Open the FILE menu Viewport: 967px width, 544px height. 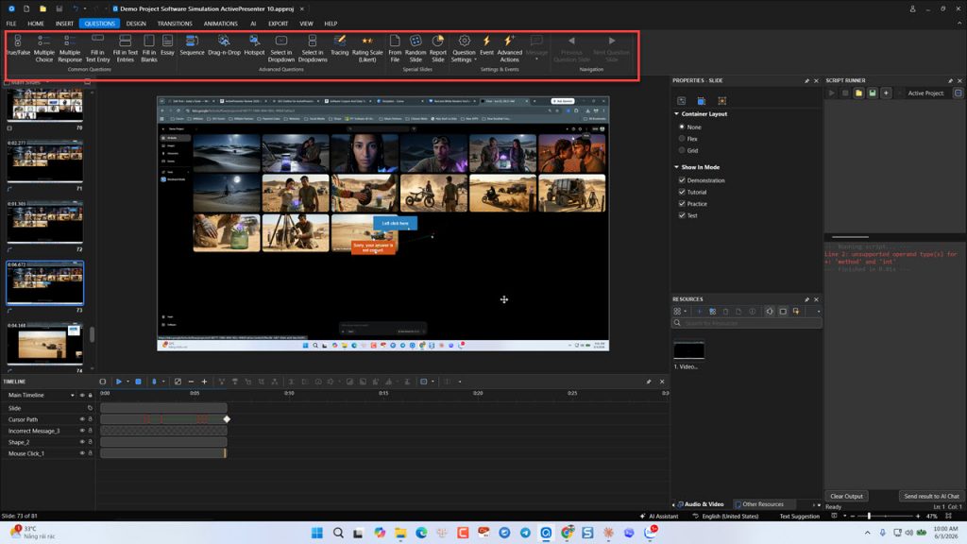click(11, 24)
